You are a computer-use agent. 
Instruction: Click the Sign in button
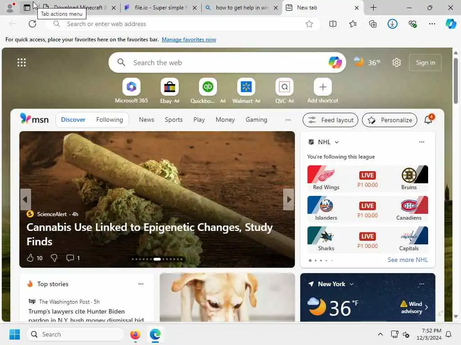pos(425,62)
